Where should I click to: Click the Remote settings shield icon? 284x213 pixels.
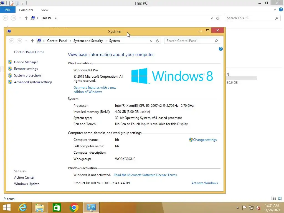(x=10, y=69)
